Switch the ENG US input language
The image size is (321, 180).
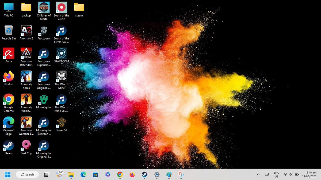click(x=277, y=174)
